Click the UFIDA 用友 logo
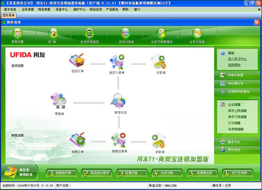This screenshot has width=262, height=190. (27, 54)
